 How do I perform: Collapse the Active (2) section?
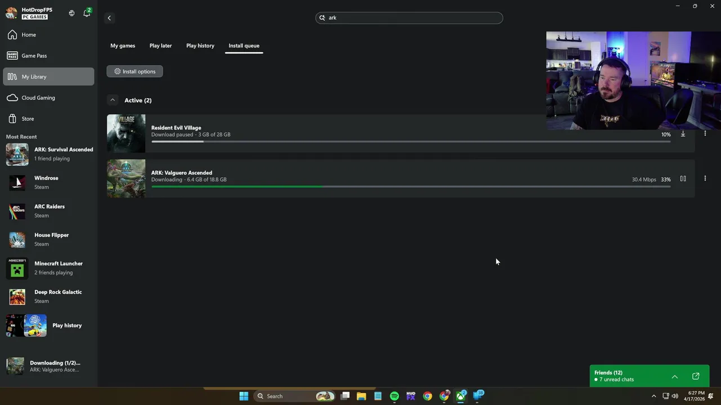[x=113, y=100]
